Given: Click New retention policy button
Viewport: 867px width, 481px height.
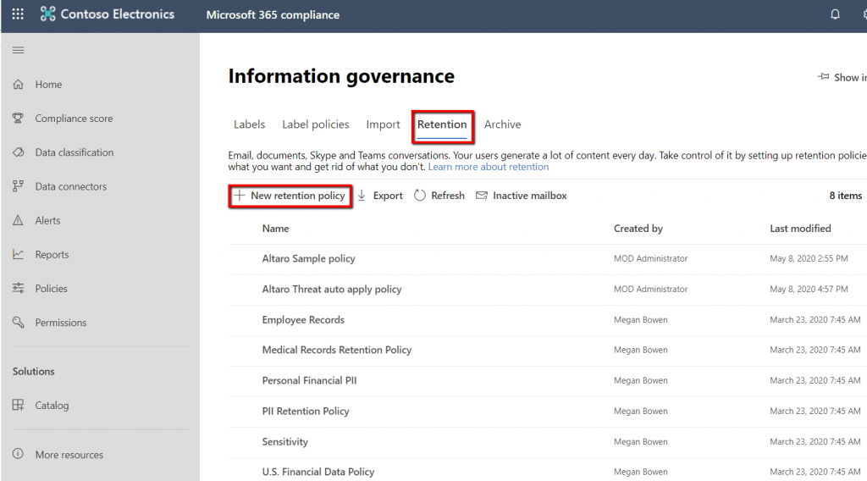Looking at the screenshot, I should [290, 196].
